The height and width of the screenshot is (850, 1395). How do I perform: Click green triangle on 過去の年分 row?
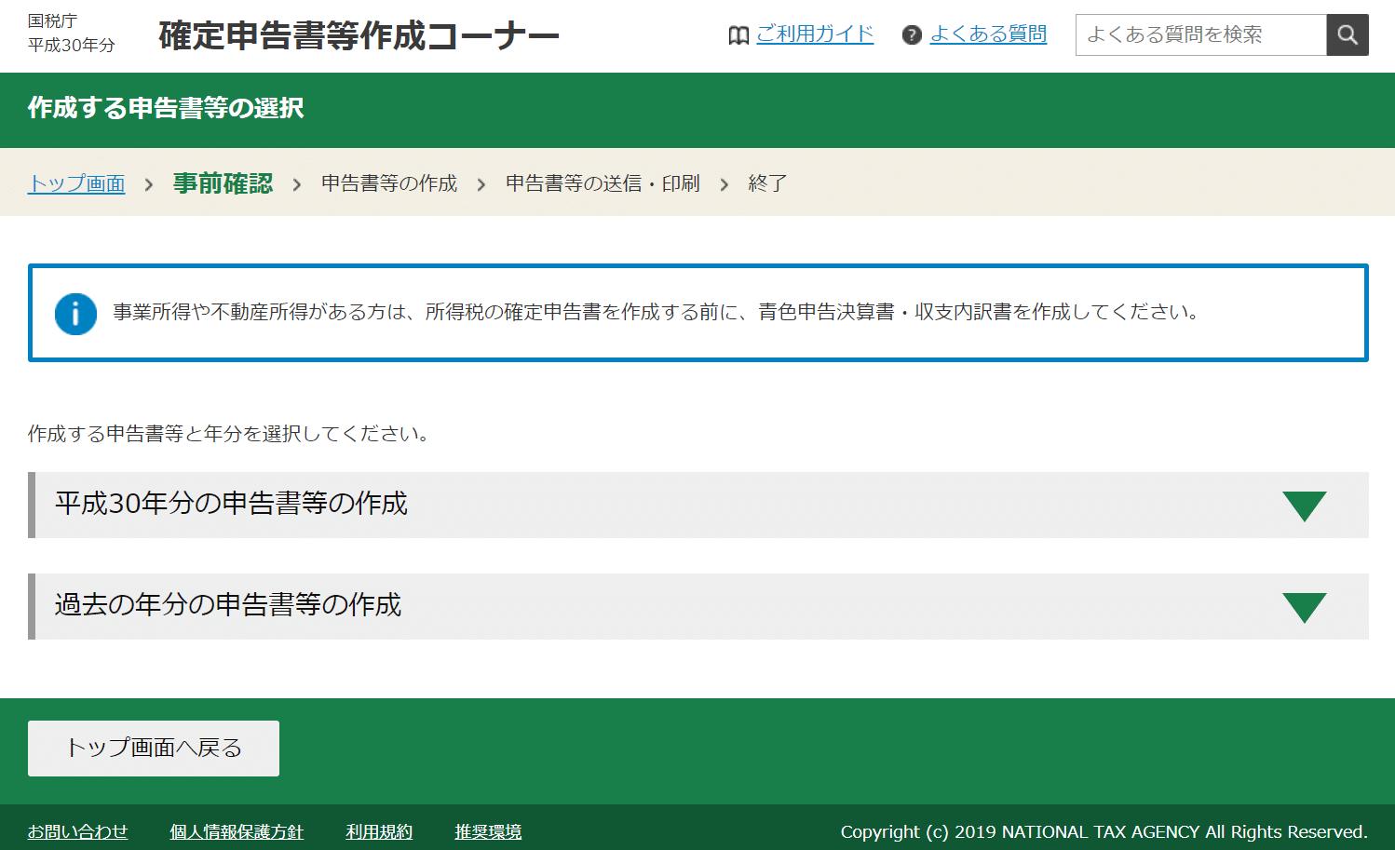point(1304,607)
